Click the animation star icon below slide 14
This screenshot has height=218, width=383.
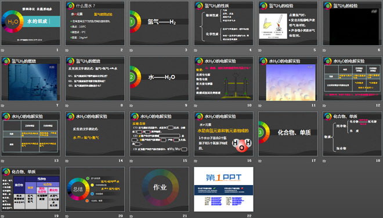click(67, 161)
